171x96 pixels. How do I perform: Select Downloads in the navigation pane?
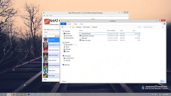pyautogui.click(x=69, y=36)
